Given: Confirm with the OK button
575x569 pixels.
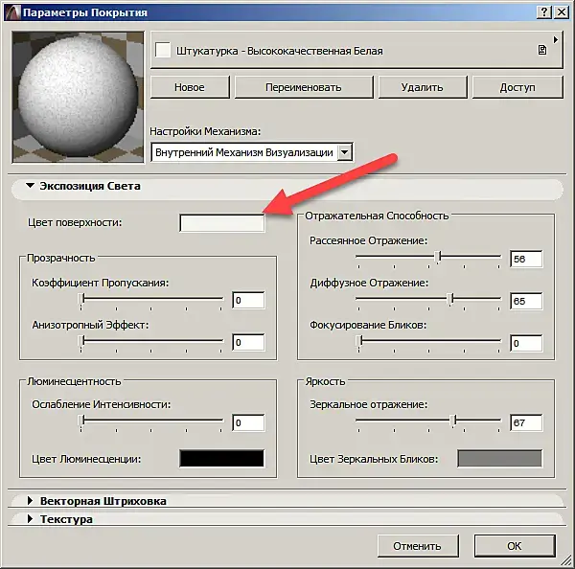Looking at the screenshot, I should 515,546.
